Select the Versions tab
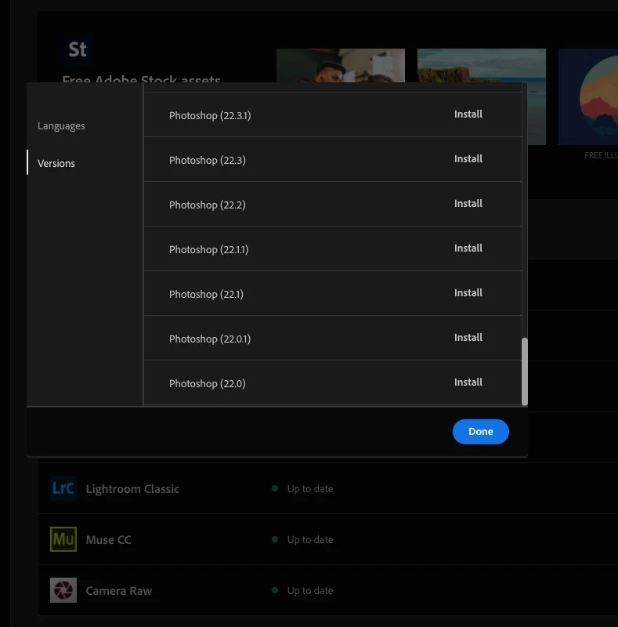The height and width of the screenshot is (627, 618). 56,163
